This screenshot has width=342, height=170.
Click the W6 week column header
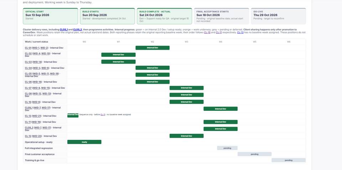pos(289,42)
